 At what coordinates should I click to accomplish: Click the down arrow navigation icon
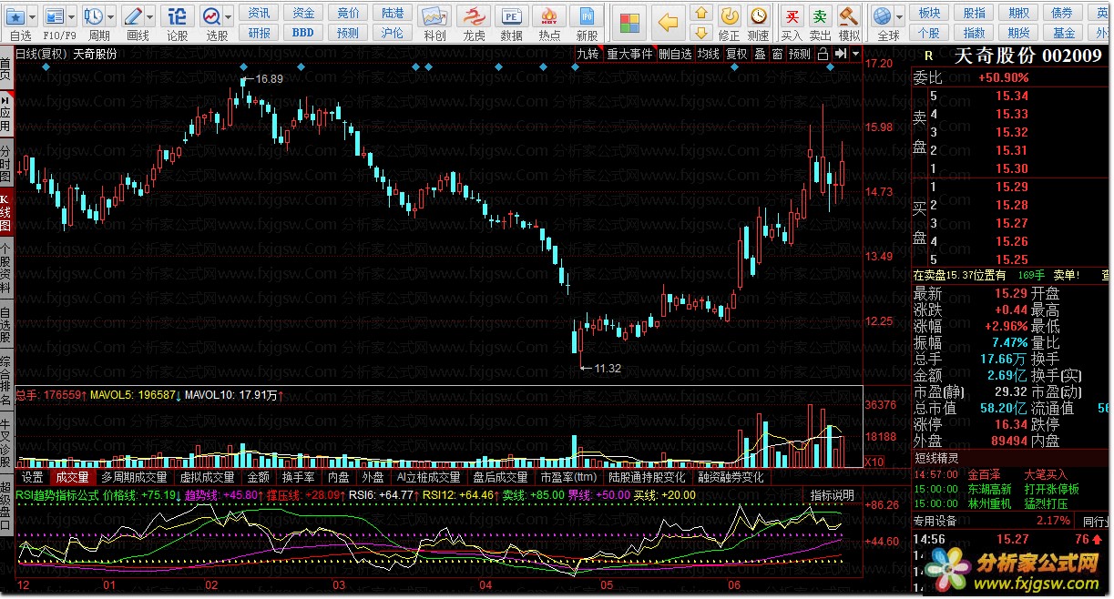[700, 33]
